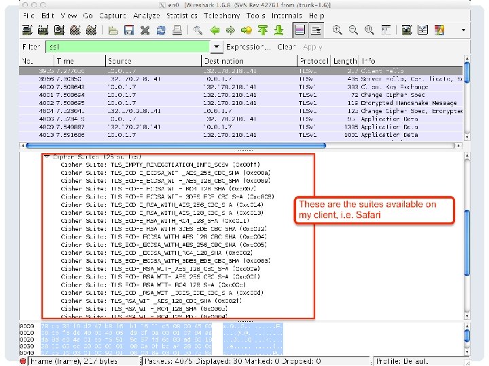This screenshot has height=366, width=489.
Task: Go to packet number icon
Action: tap(247, 30)
